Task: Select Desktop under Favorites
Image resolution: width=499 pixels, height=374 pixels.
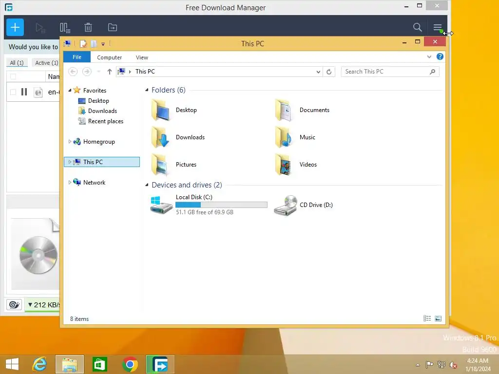Action: (98, 101)
